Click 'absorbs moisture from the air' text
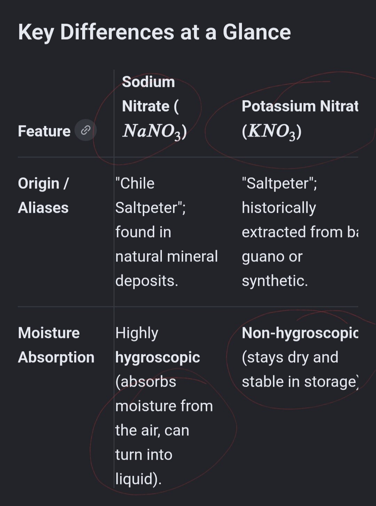The width and height of the screenshot is (376, 506). [164, 406]
